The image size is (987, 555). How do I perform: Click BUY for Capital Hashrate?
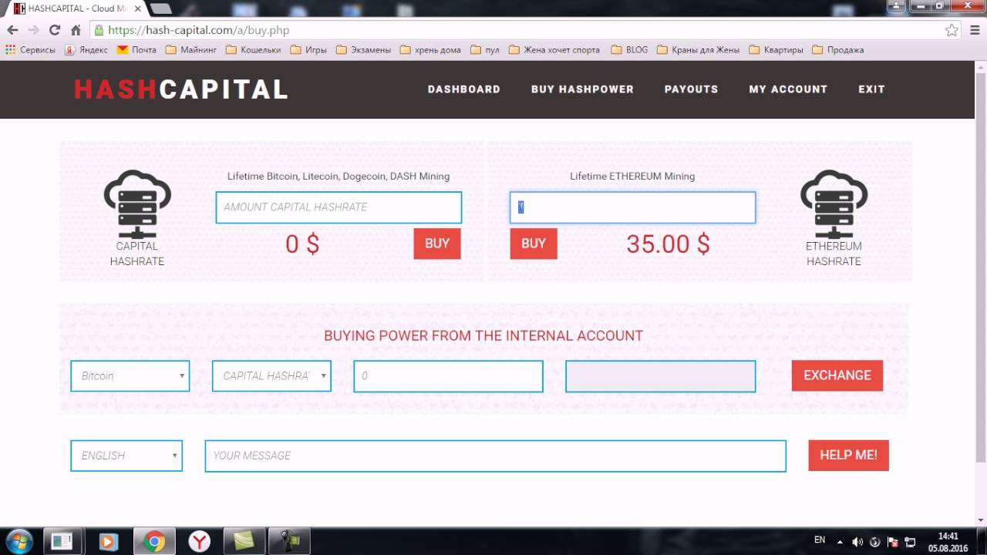tap(437, 244)
